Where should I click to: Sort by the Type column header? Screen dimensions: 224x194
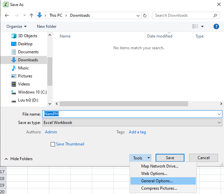[200, 36]
